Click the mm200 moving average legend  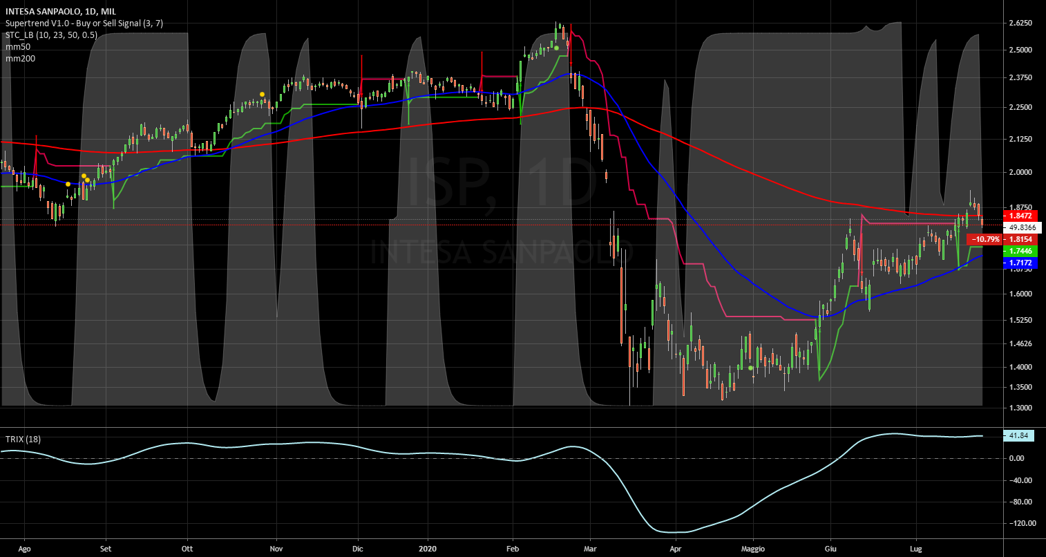[x=21, y=59]
